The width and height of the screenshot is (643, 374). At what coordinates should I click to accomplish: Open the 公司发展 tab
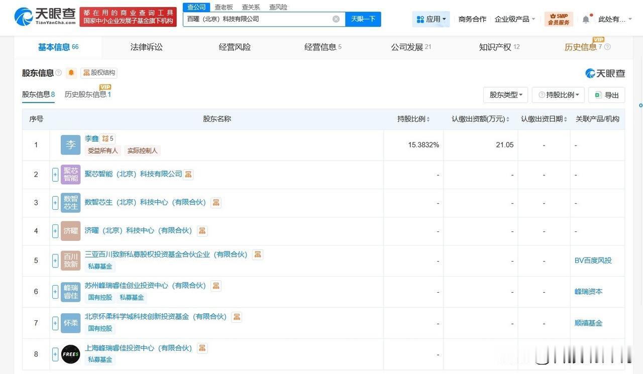click(x=411, y=47)
